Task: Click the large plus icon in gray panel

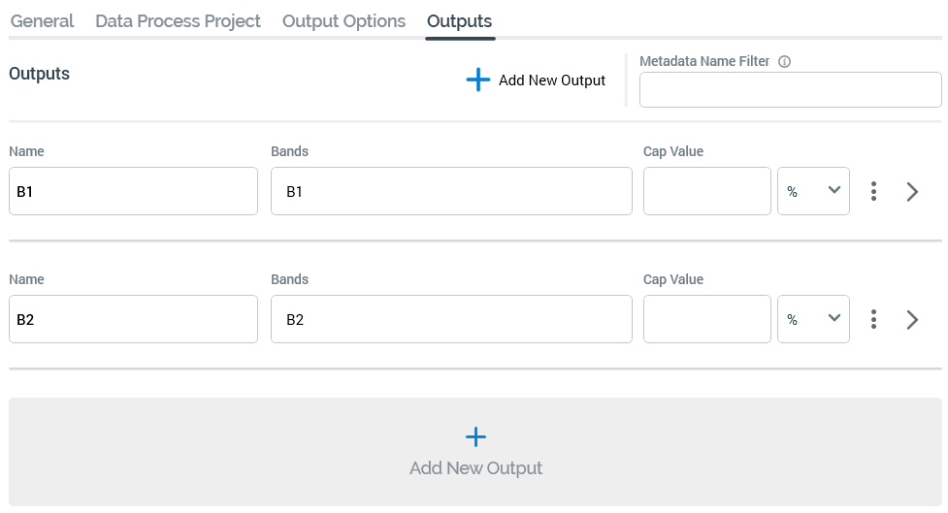Action: 475,437
